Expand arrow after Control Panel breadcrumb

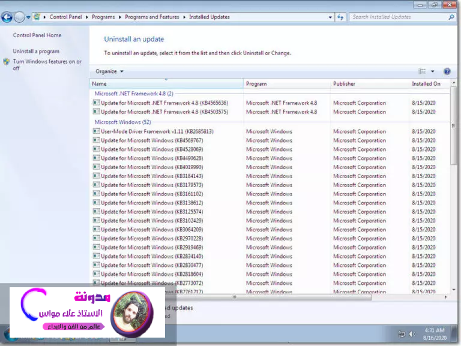[87, 17]
